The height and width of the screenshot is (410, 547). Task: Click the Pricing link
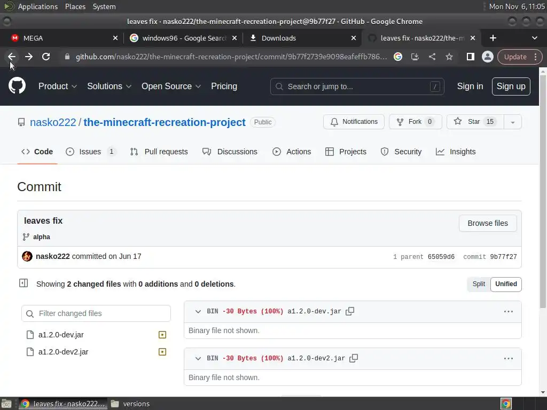point(224,86)
